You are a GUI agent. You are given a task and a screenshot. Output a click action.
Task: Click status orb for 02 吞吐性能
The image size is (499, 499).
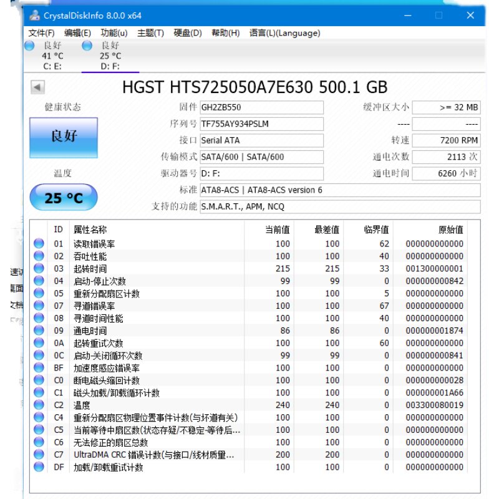point(39,256)
